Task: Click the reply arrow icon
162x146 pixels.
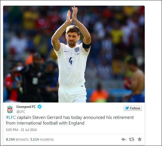Action: pos(124,139)
